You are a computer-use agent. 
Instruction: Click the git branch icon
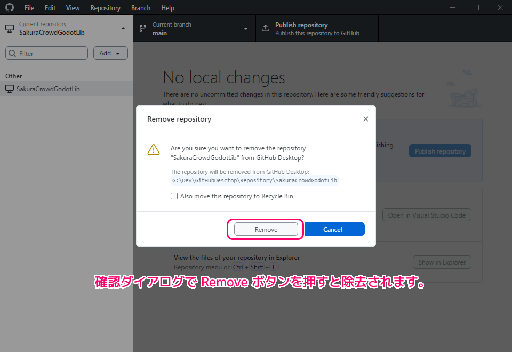[x=143, y=28]
